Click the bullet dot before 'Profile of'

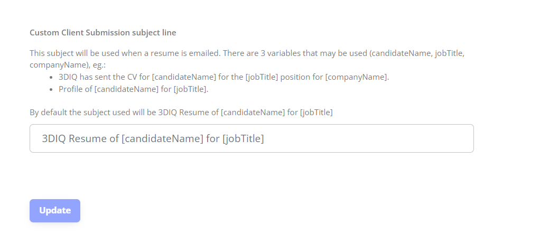(x=51, y=89)
